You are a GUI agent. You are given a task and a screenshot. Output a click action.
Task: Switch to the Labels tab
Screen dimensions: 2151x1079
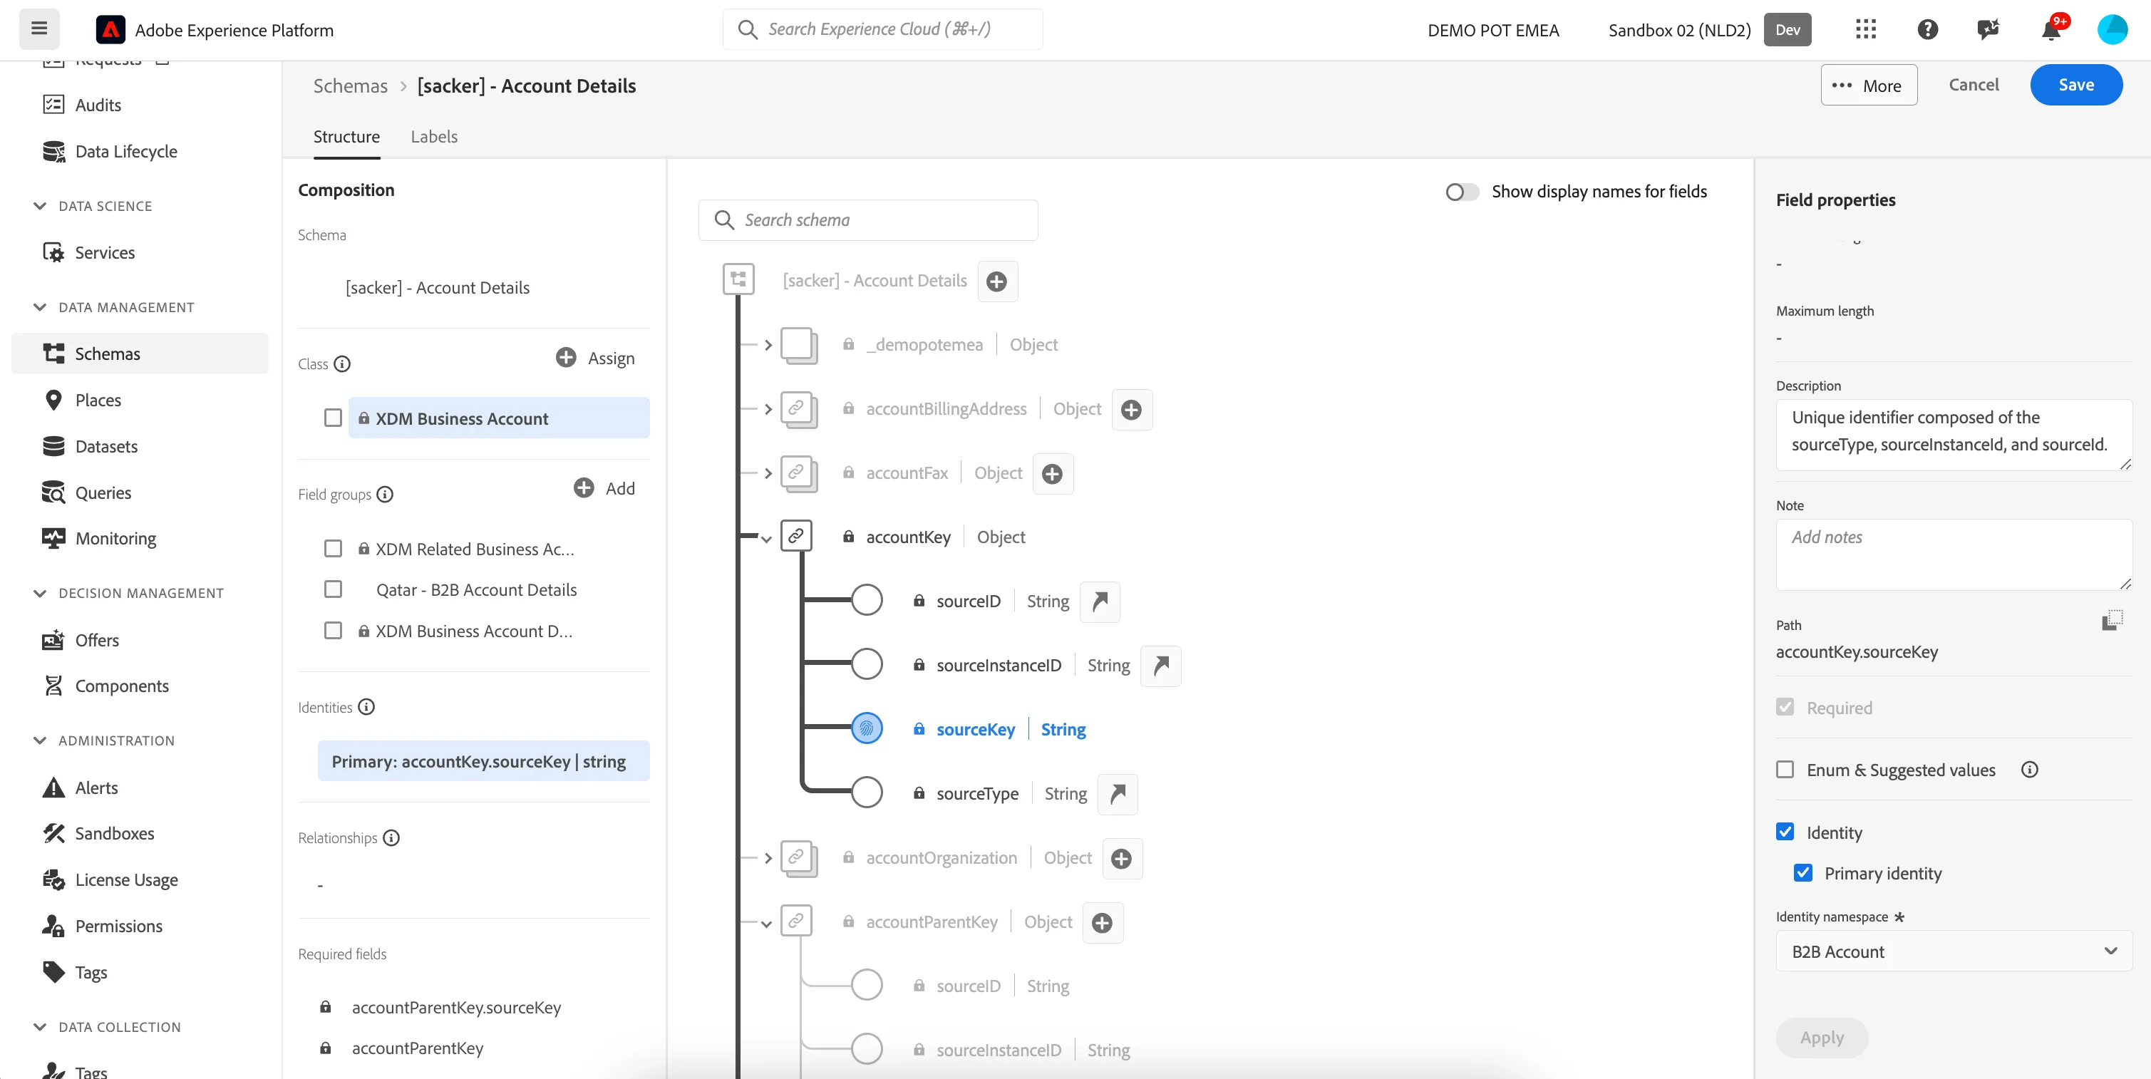(434, 136)
